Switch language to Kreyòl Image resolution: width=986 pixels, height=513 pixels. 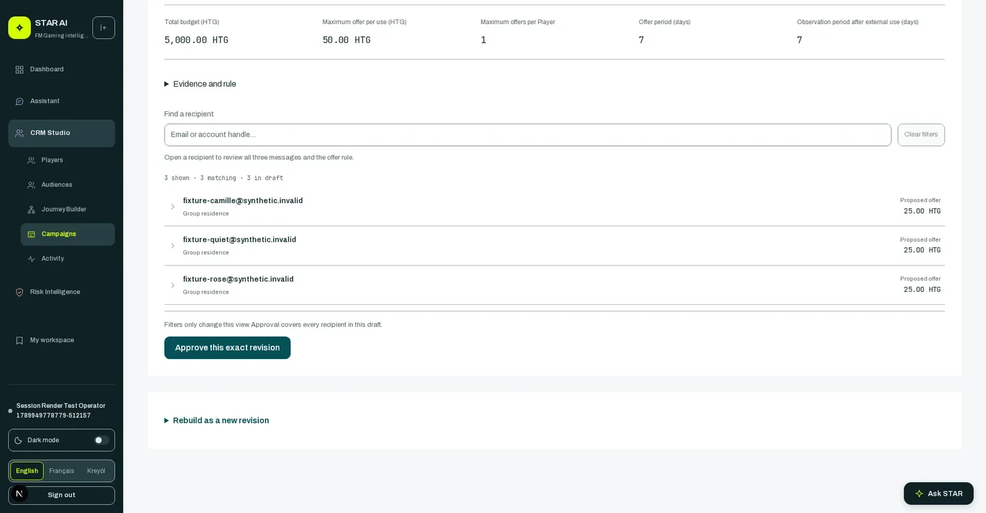[x=96, y=471]
